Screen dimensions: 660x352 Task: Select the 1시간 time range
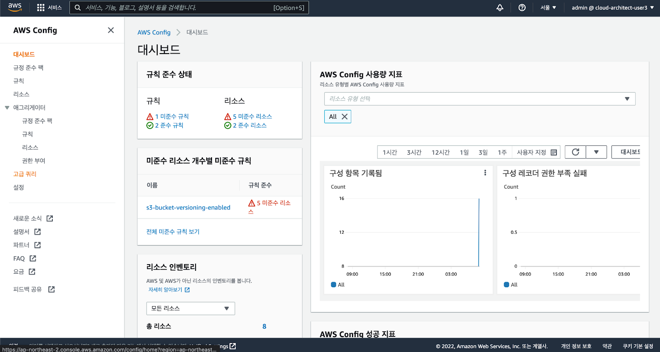pyautogui.click(x=389, y=153)
